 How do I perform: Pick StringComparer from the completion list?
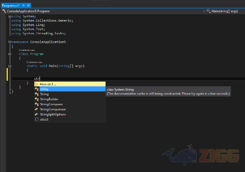tap(70, 104)
